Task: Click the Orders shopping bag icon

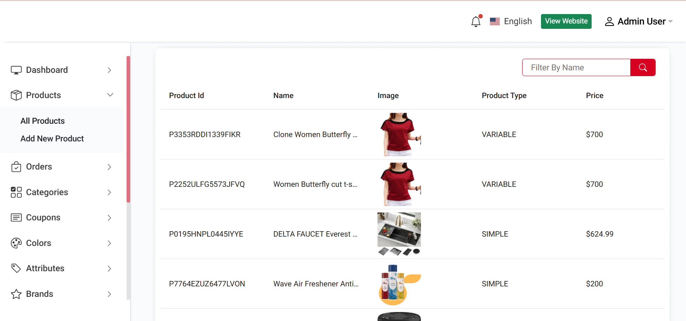Action: (x=16, y=167)
